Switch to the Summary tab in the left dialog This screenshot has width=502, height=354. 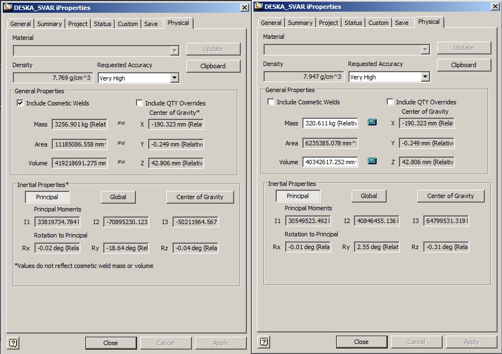[x=49, y=24]
